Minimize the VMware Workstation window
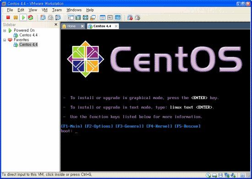This screenshot has height=179, width=252. [239, 4]
